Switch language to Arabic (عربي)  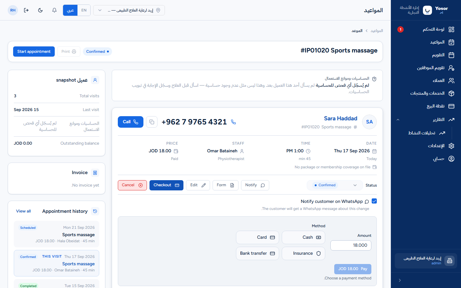pos(70,10)
